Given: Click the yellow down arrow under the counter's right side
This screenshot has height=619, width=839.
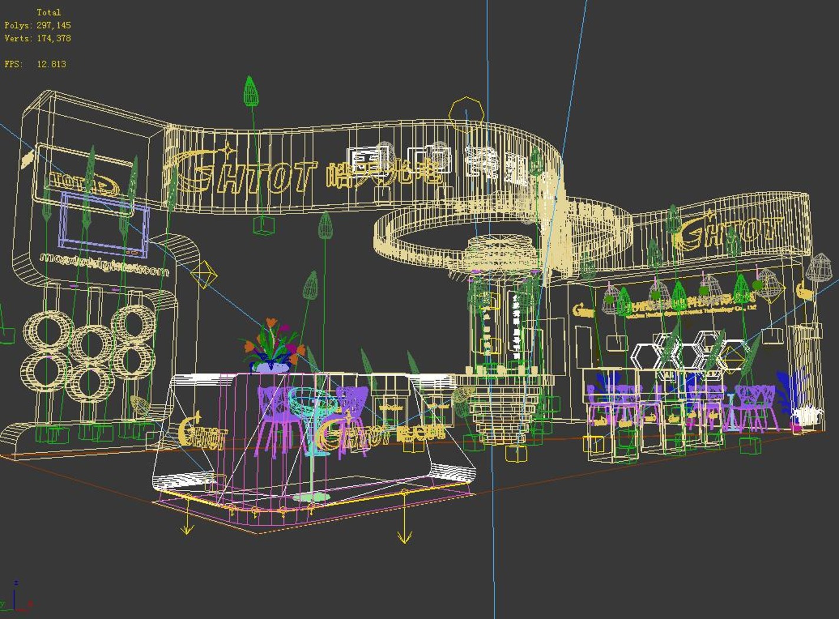Looking at the screenshot, I should [404, 517].
